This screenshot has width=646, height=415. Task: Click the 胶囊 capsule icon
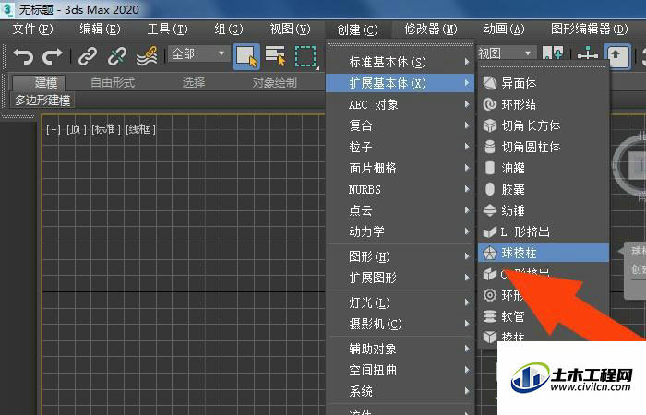pyautogui.click(x=489, y=189)
